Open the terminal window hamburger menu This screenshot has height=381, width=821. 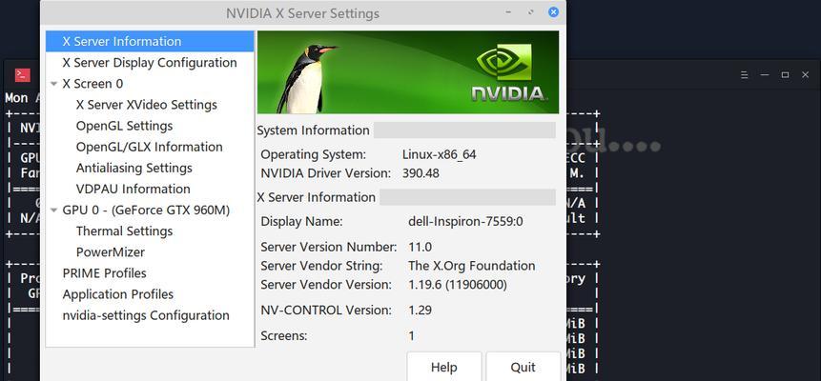[745, 75]
